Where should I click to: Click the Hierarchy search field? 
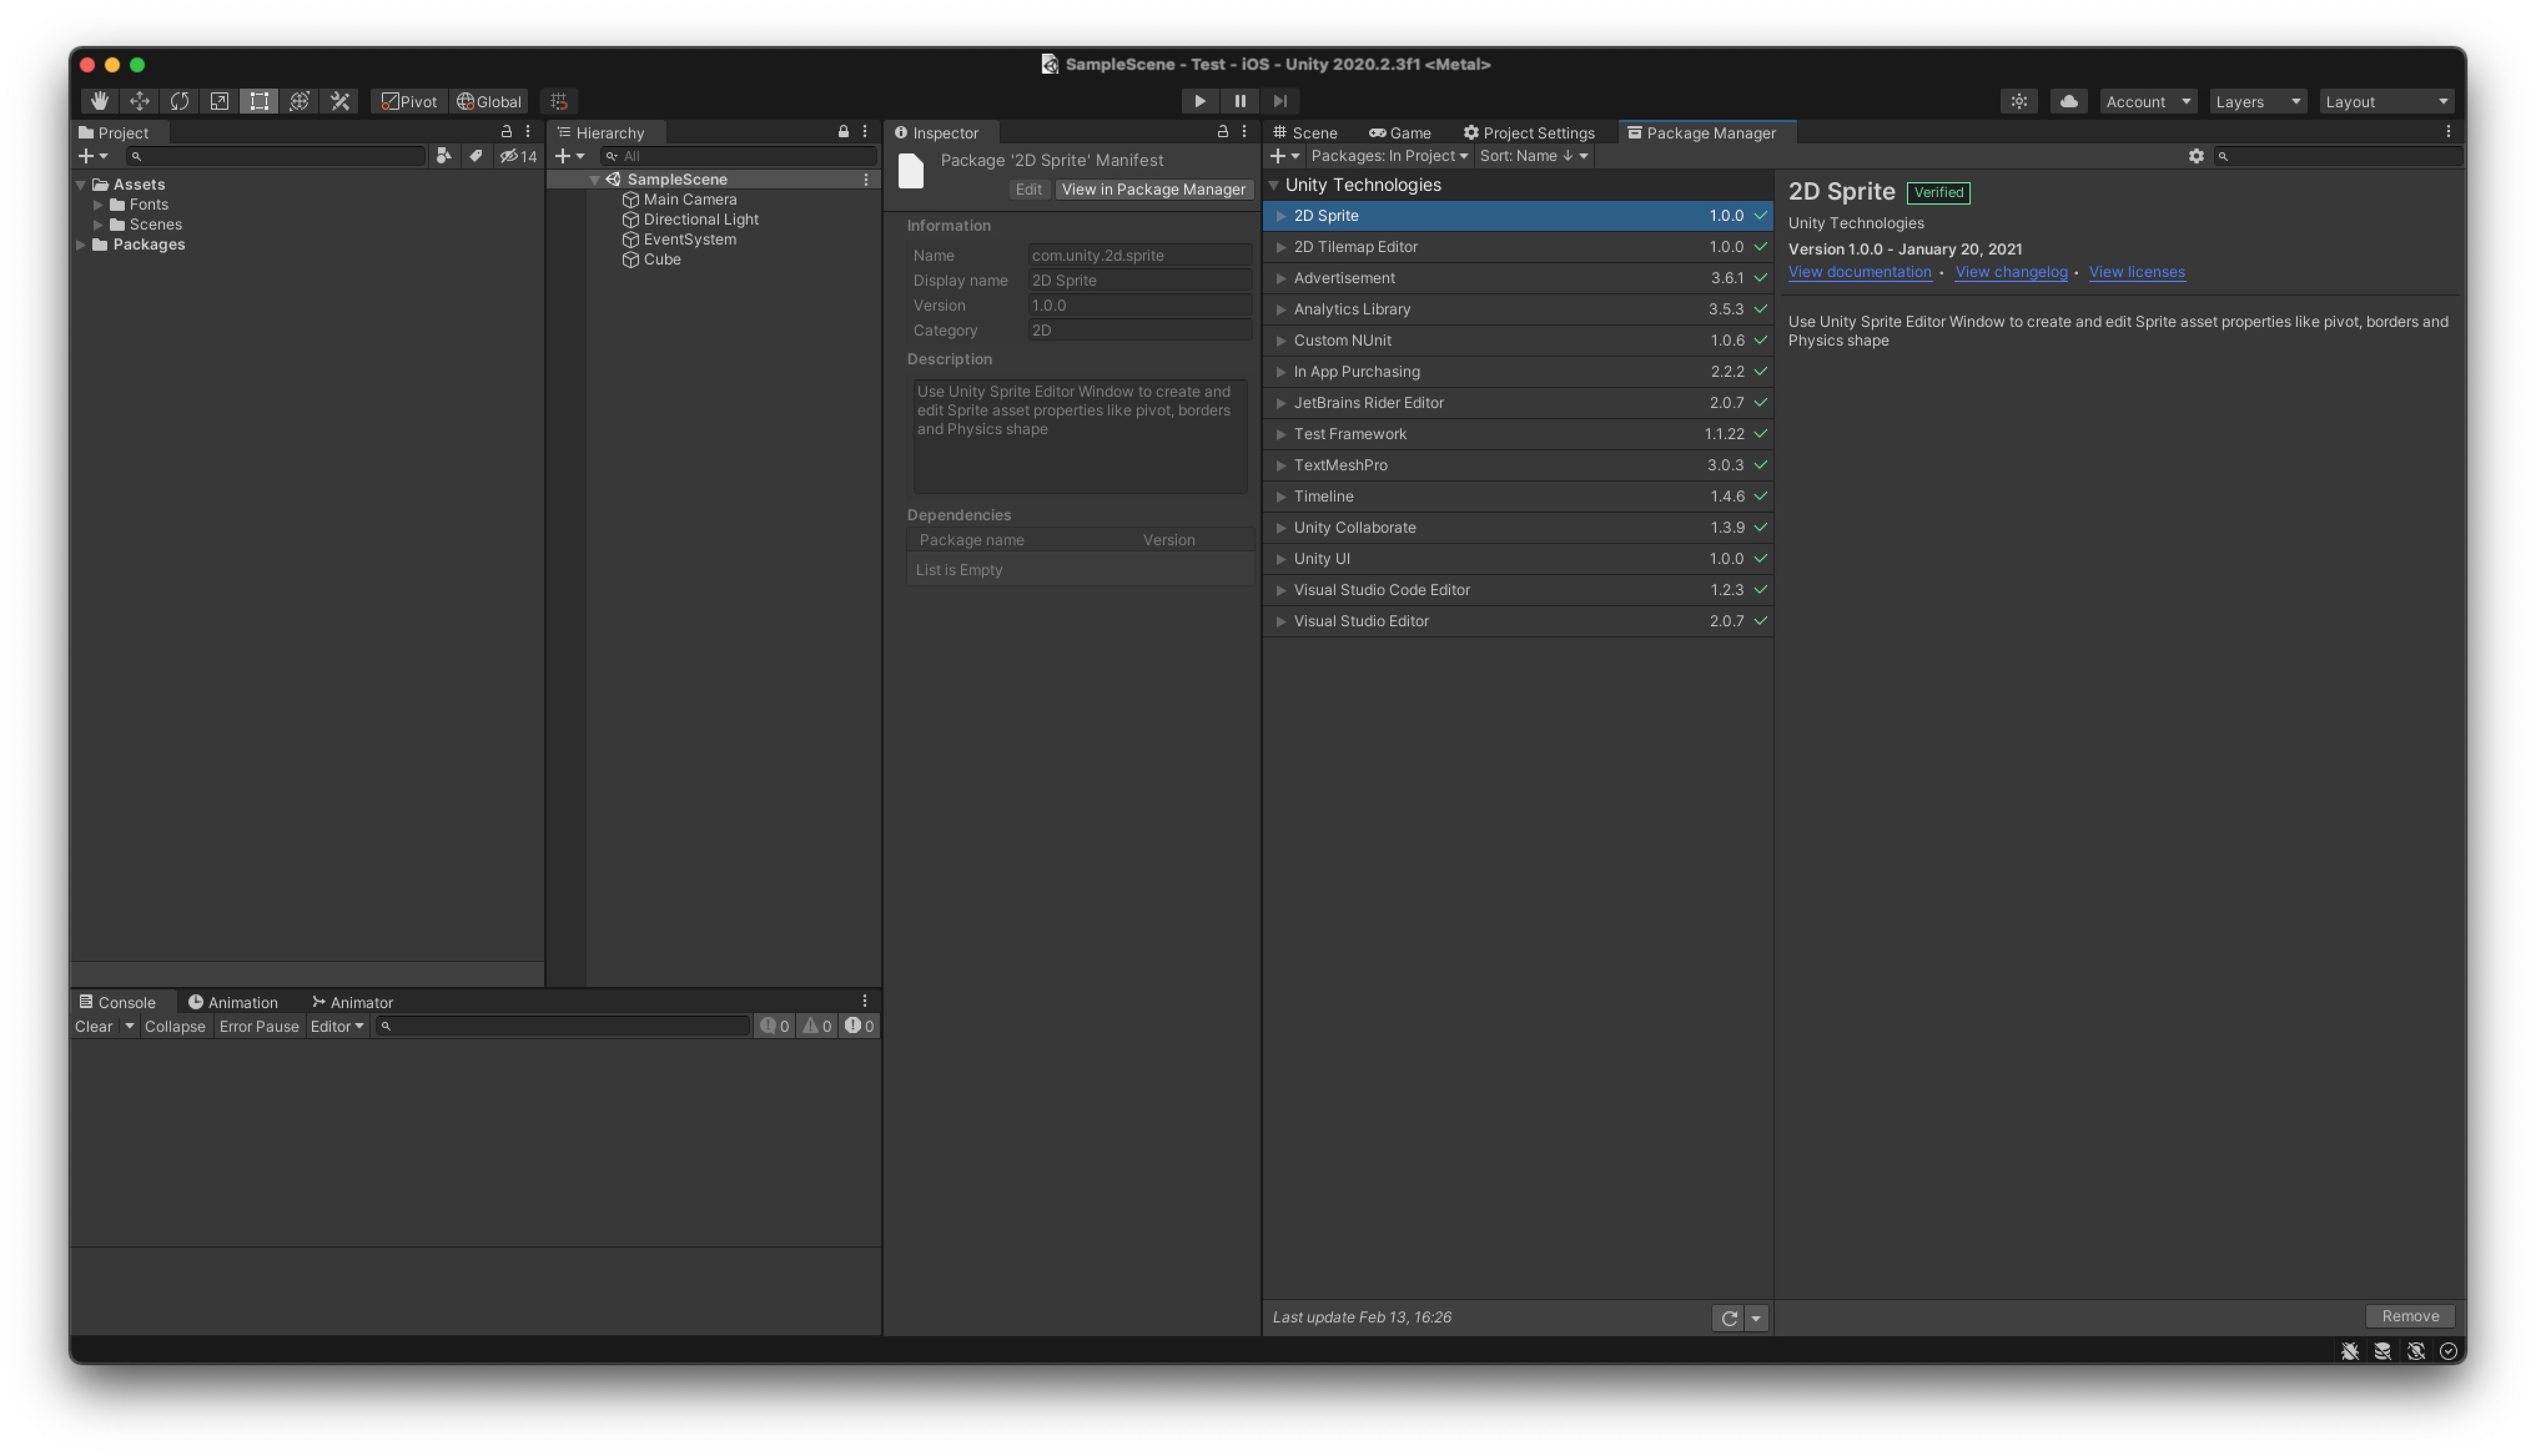click(738, 156)
